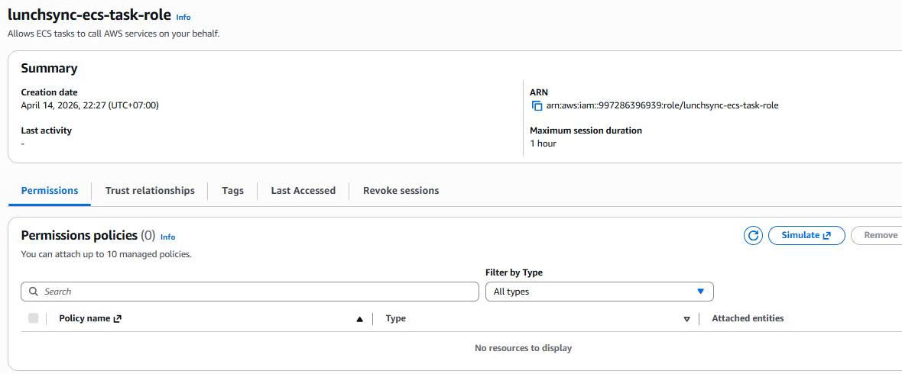Viewport: 902px width, 374px height.
Task: Open Info link beside Permissions policies
Action: (167, 237)
